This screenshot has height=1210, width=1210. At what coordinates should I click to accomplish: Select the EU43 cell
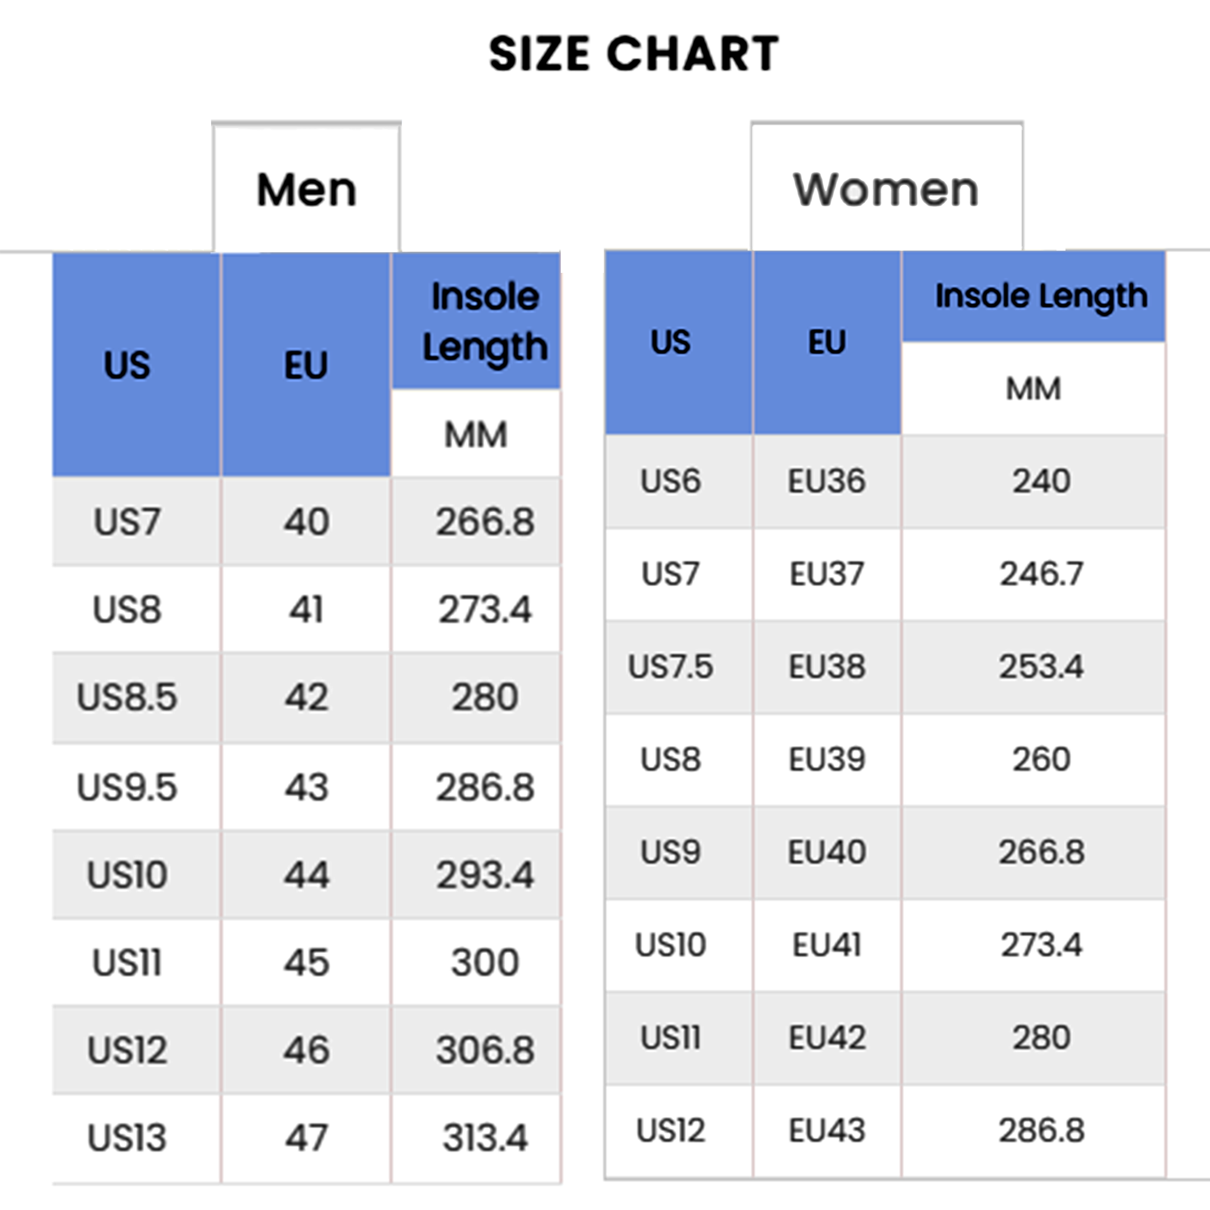tap(826, 1131)
